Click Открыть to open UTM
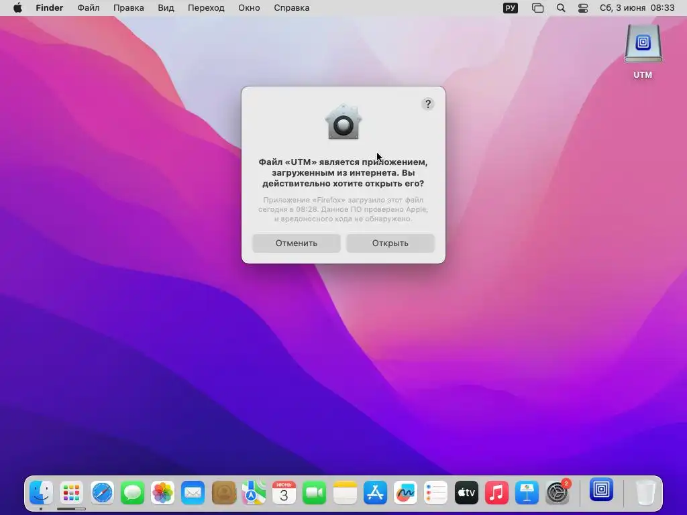Image resolution: width=687 pixels, height=515 pixels. [390, 243]
